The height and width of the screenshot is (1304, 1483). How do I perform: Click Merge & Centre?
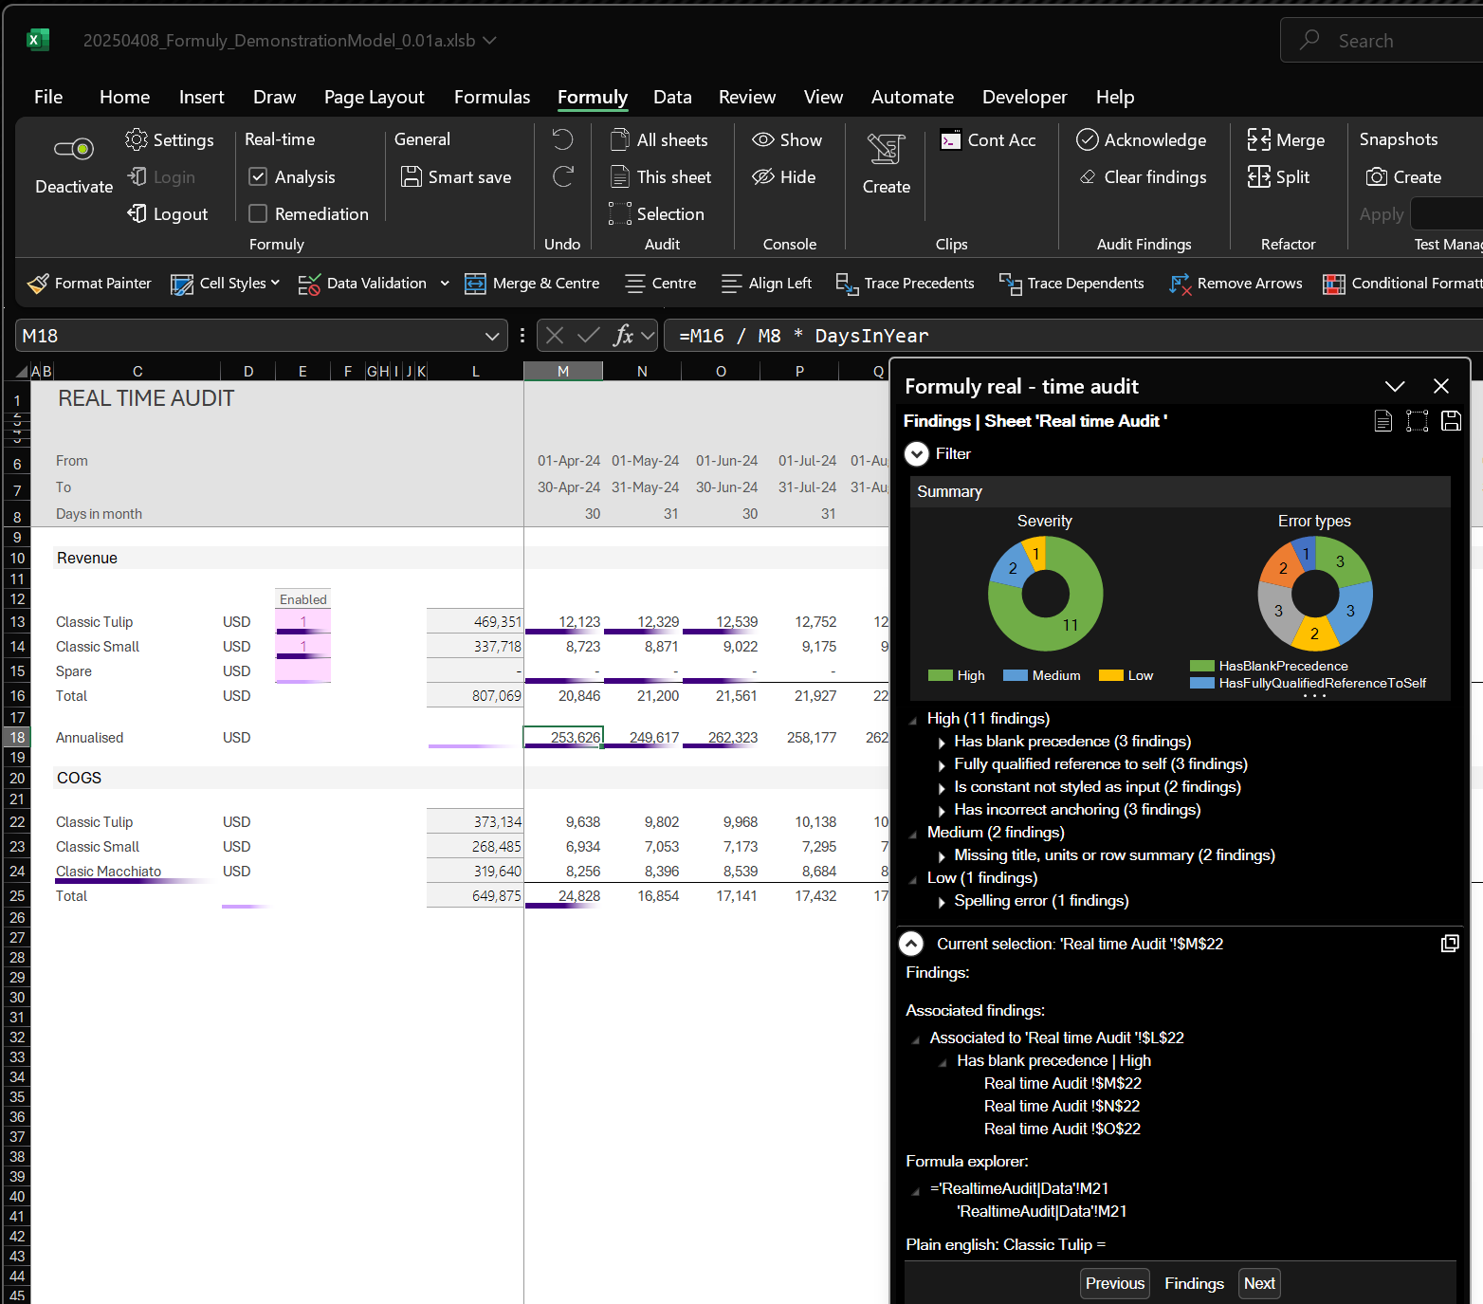532,283
